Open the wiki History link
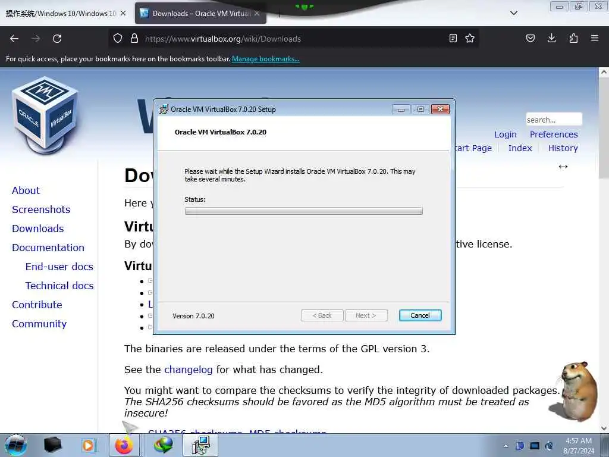This screenshot has width=609, height=457. pyautogui.click(x=563, y=148)
